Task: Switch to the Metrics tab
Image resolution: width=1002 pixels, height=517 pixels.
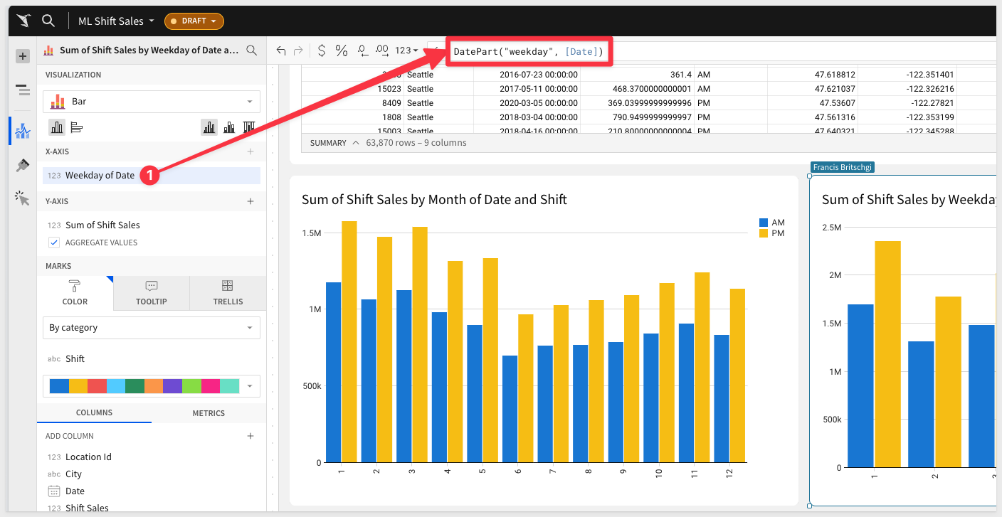Action: tap(209, 413)
